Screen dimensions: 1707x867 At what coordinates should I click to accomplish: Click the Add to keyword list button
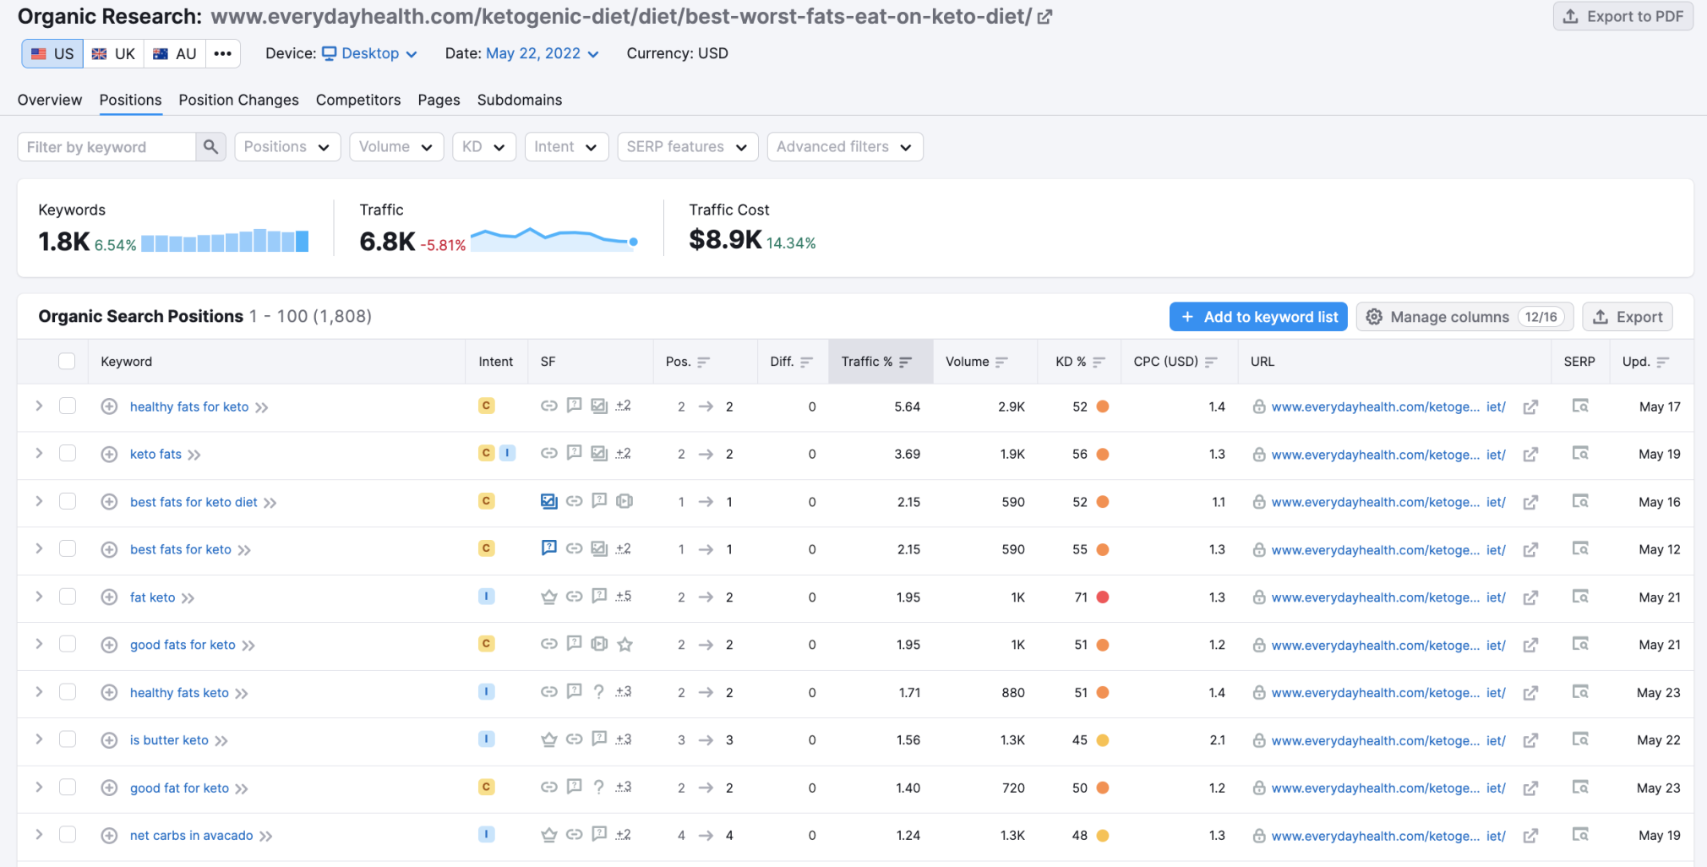pyautogui.click(x=1257, y=317)
